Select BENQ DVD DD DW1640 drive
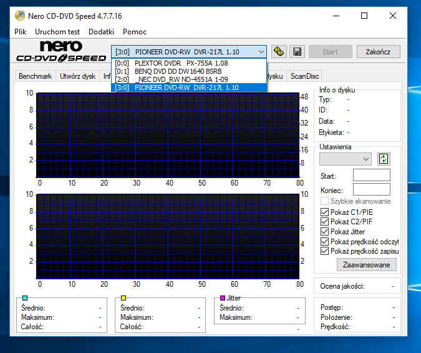This screenshot has height=353, width=421. pyautogui.click(x=189, y=71)
